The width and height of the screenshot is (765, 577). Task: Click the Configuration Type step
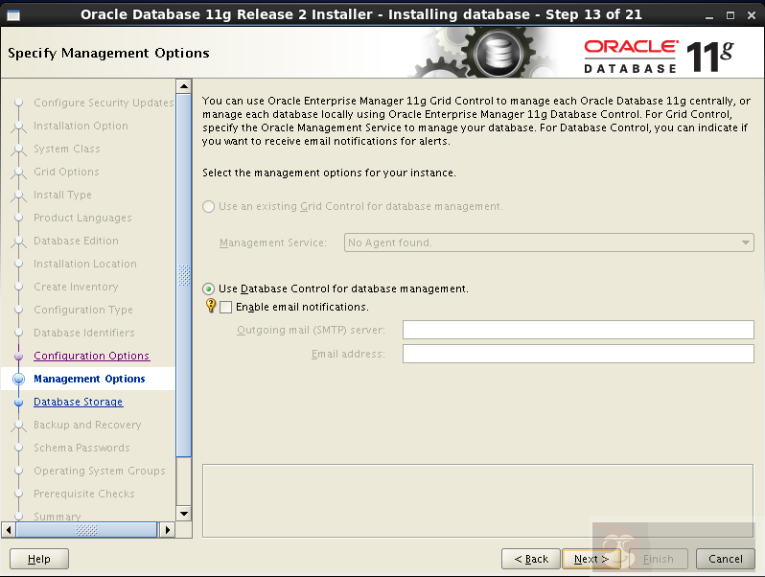point(83,310)
